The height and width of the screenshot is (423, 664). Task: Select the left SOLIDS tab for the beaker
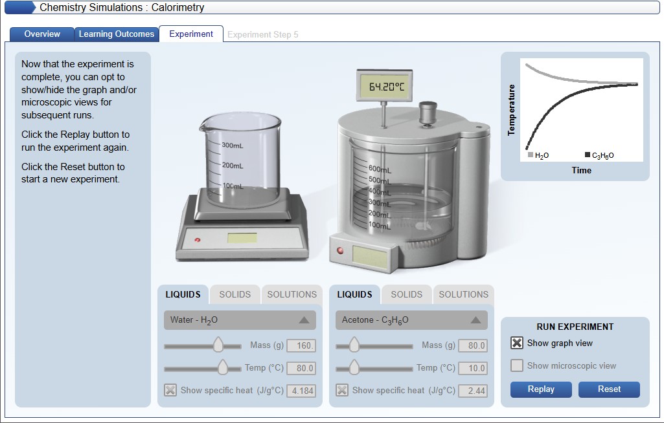tap(235, 294)
